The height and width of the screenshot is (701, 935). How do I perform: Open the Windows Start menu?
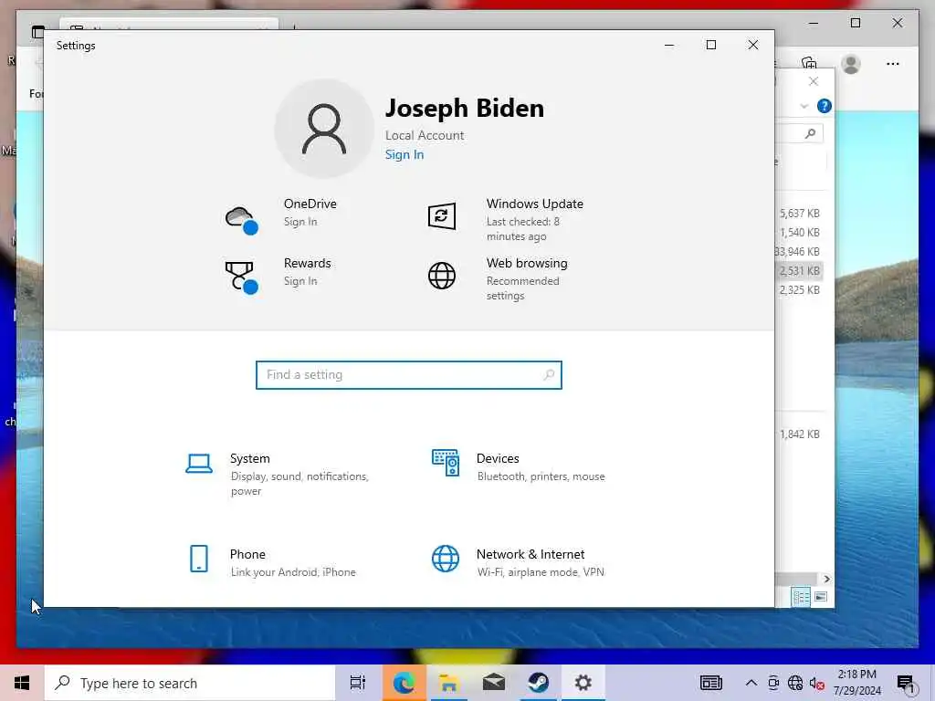[22, 683]
